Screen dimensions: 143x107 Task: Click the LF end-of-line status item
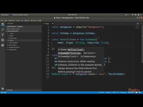[x=118, y=92]
